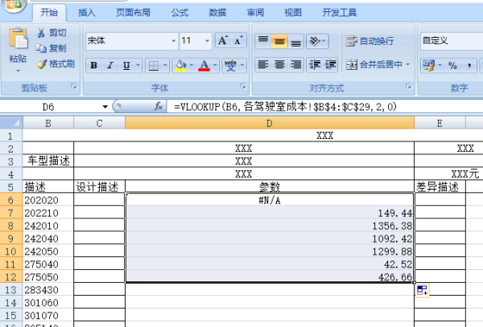The width and height of the screenshot is (483, 327).
Task: Open font color dropdown arrow
Action: [x=215, y=65]
